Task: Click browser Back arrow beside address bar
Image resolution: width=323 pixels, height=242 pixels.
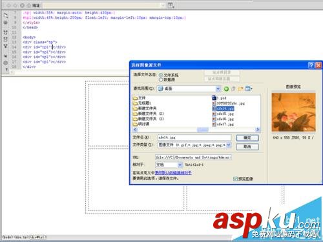Action: pyautogui.click(x=9, y=5)
